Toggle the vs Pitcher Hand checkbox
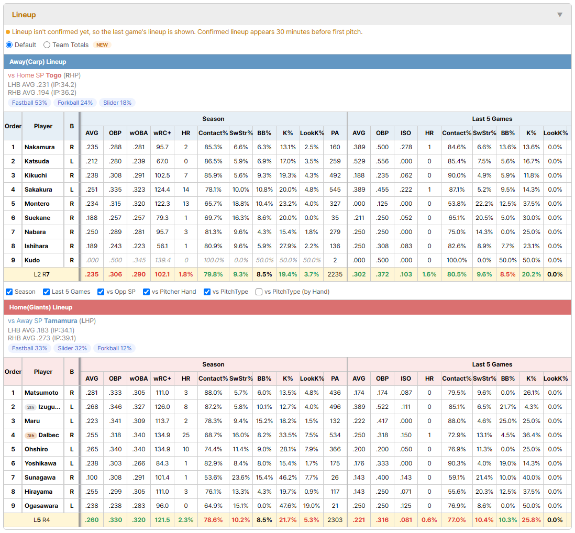Image resolution: width=575 pixels, height=533 pixels. 146,292
